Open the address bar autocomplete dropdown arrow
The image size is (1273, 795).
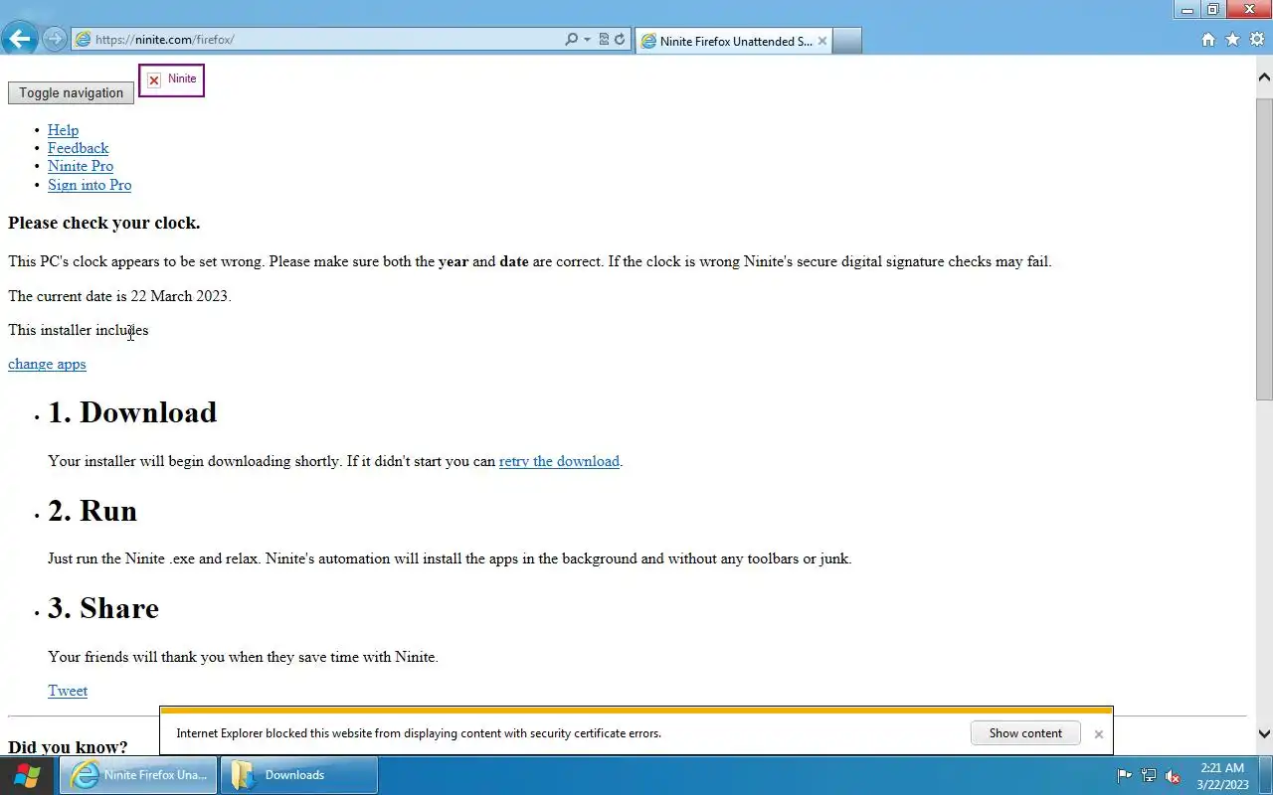pos(587,40)
